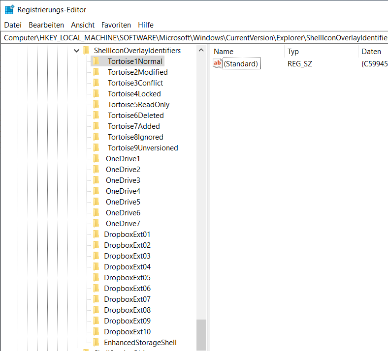
Task: Click the folder icon beside Tortoise9Unversioned
Action: pyautogui.click(x=96, y=148)
